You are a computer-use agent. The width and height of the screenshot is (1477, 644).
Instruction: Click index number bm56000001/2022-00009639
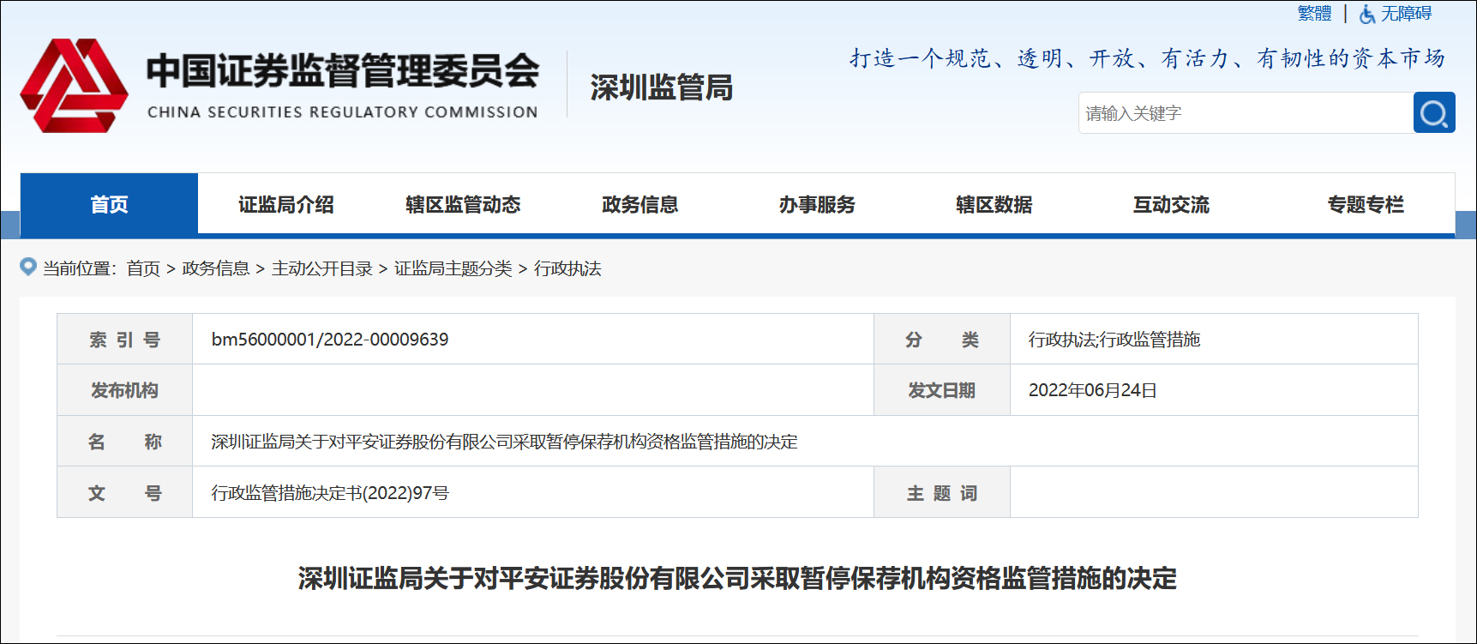click(330, 340)
